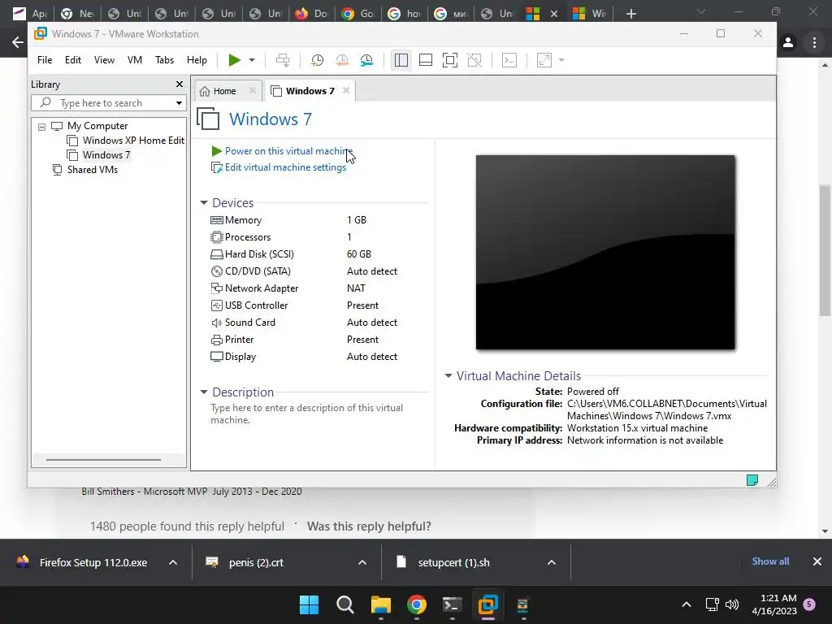The image size is (832, 624).
Task: Open the Library search dropdown arrow
Action: 179,103
